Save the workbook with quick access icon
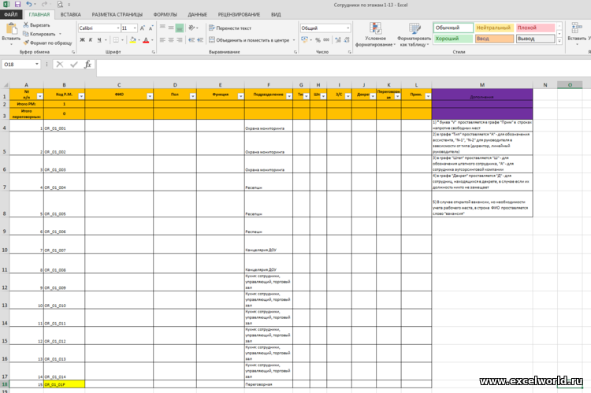Viewport: 591px width, 393px height. (17, 5)
